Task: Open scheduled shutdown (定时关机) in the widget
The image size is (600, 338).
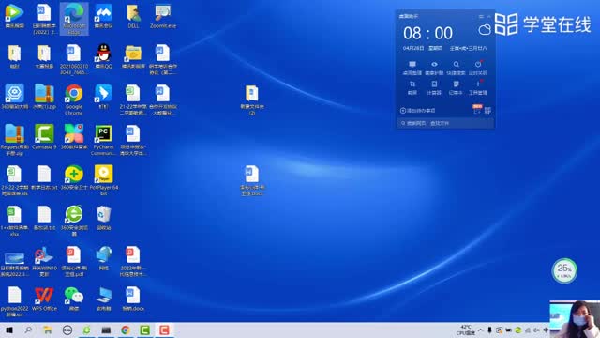Action: tap(478, 68)
